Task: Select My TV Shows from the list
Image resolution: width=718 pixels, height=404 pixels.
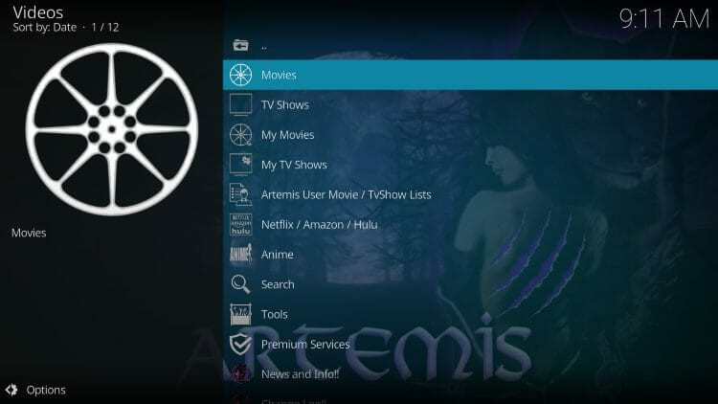Action: click(x=470, y=165)
